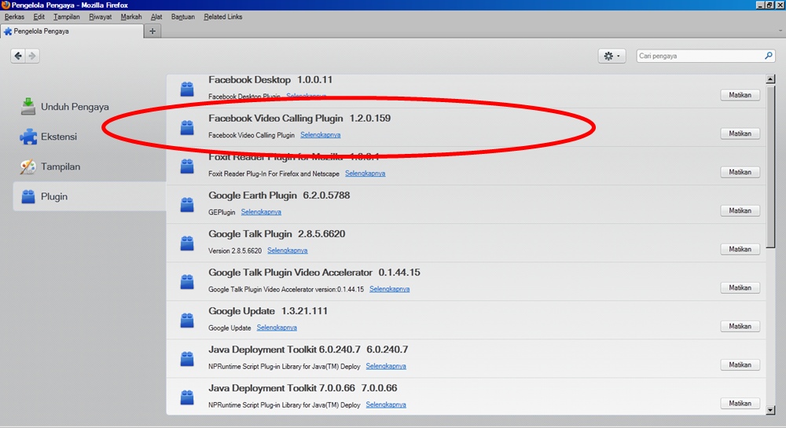This screenshot has height=428, width=786.
Task: Disable Facebook Video Calling Plugin with Matikan
Action: click(x=740, y=134)
